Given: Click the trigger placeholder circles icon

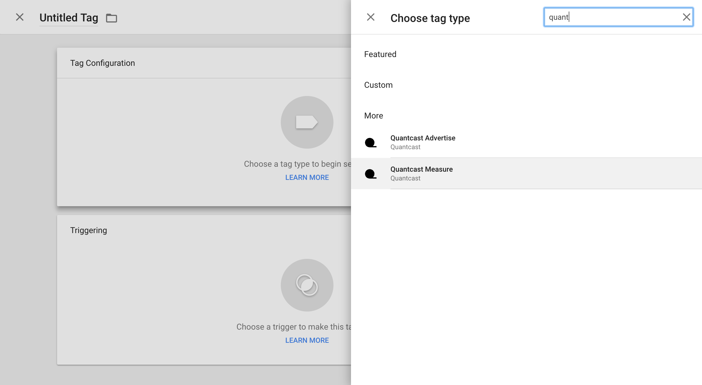Looking at the screenshot, I should pos(307,285).
